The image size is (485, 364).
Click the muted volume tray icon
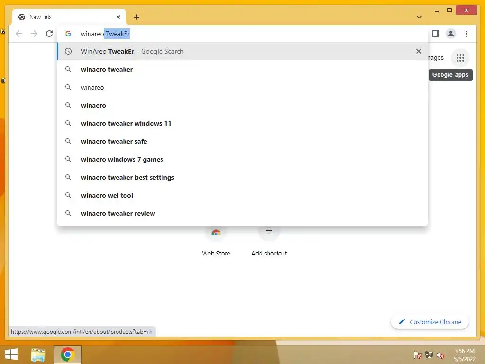440,355
